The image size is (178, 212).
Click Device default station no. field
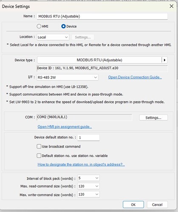coord(88,137)
